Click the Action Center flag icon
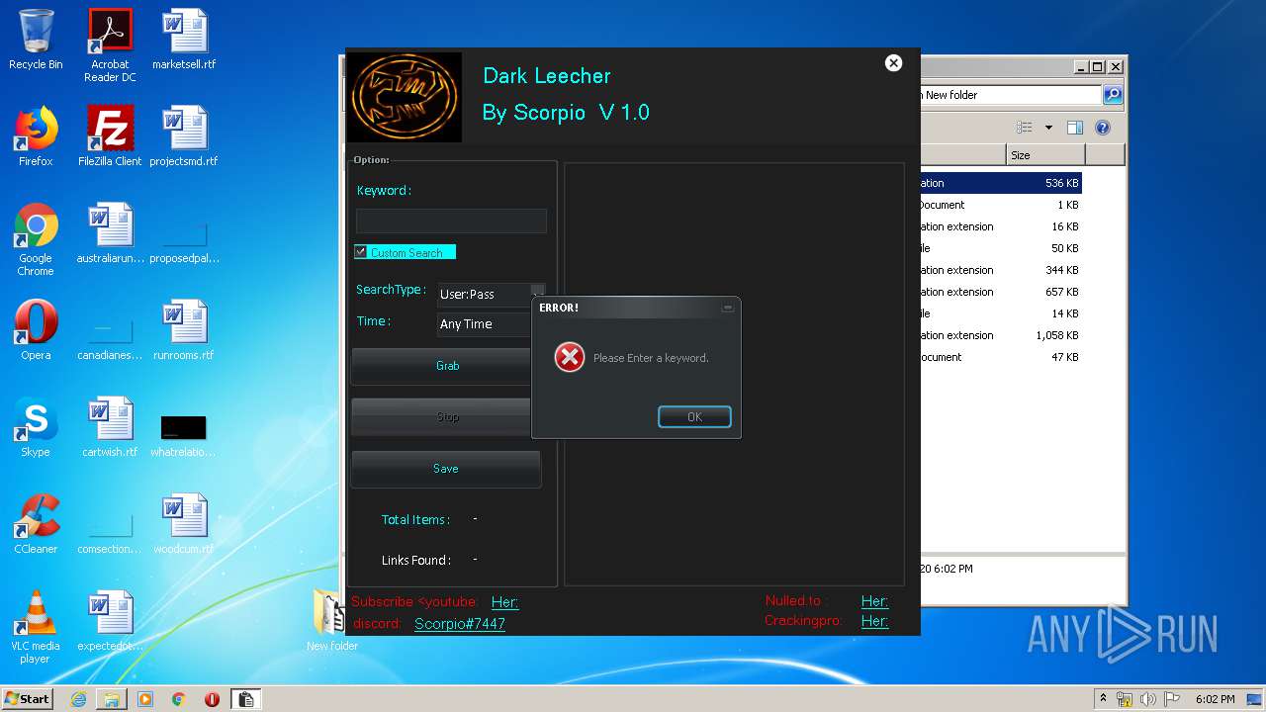Image resolution: width=1266 pixels, height=712 pixels. pyautogui.click(x=1171, y=699)
